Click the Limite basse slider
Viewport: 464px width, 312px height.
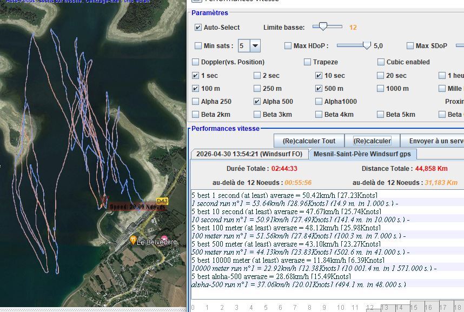point(323,26)
